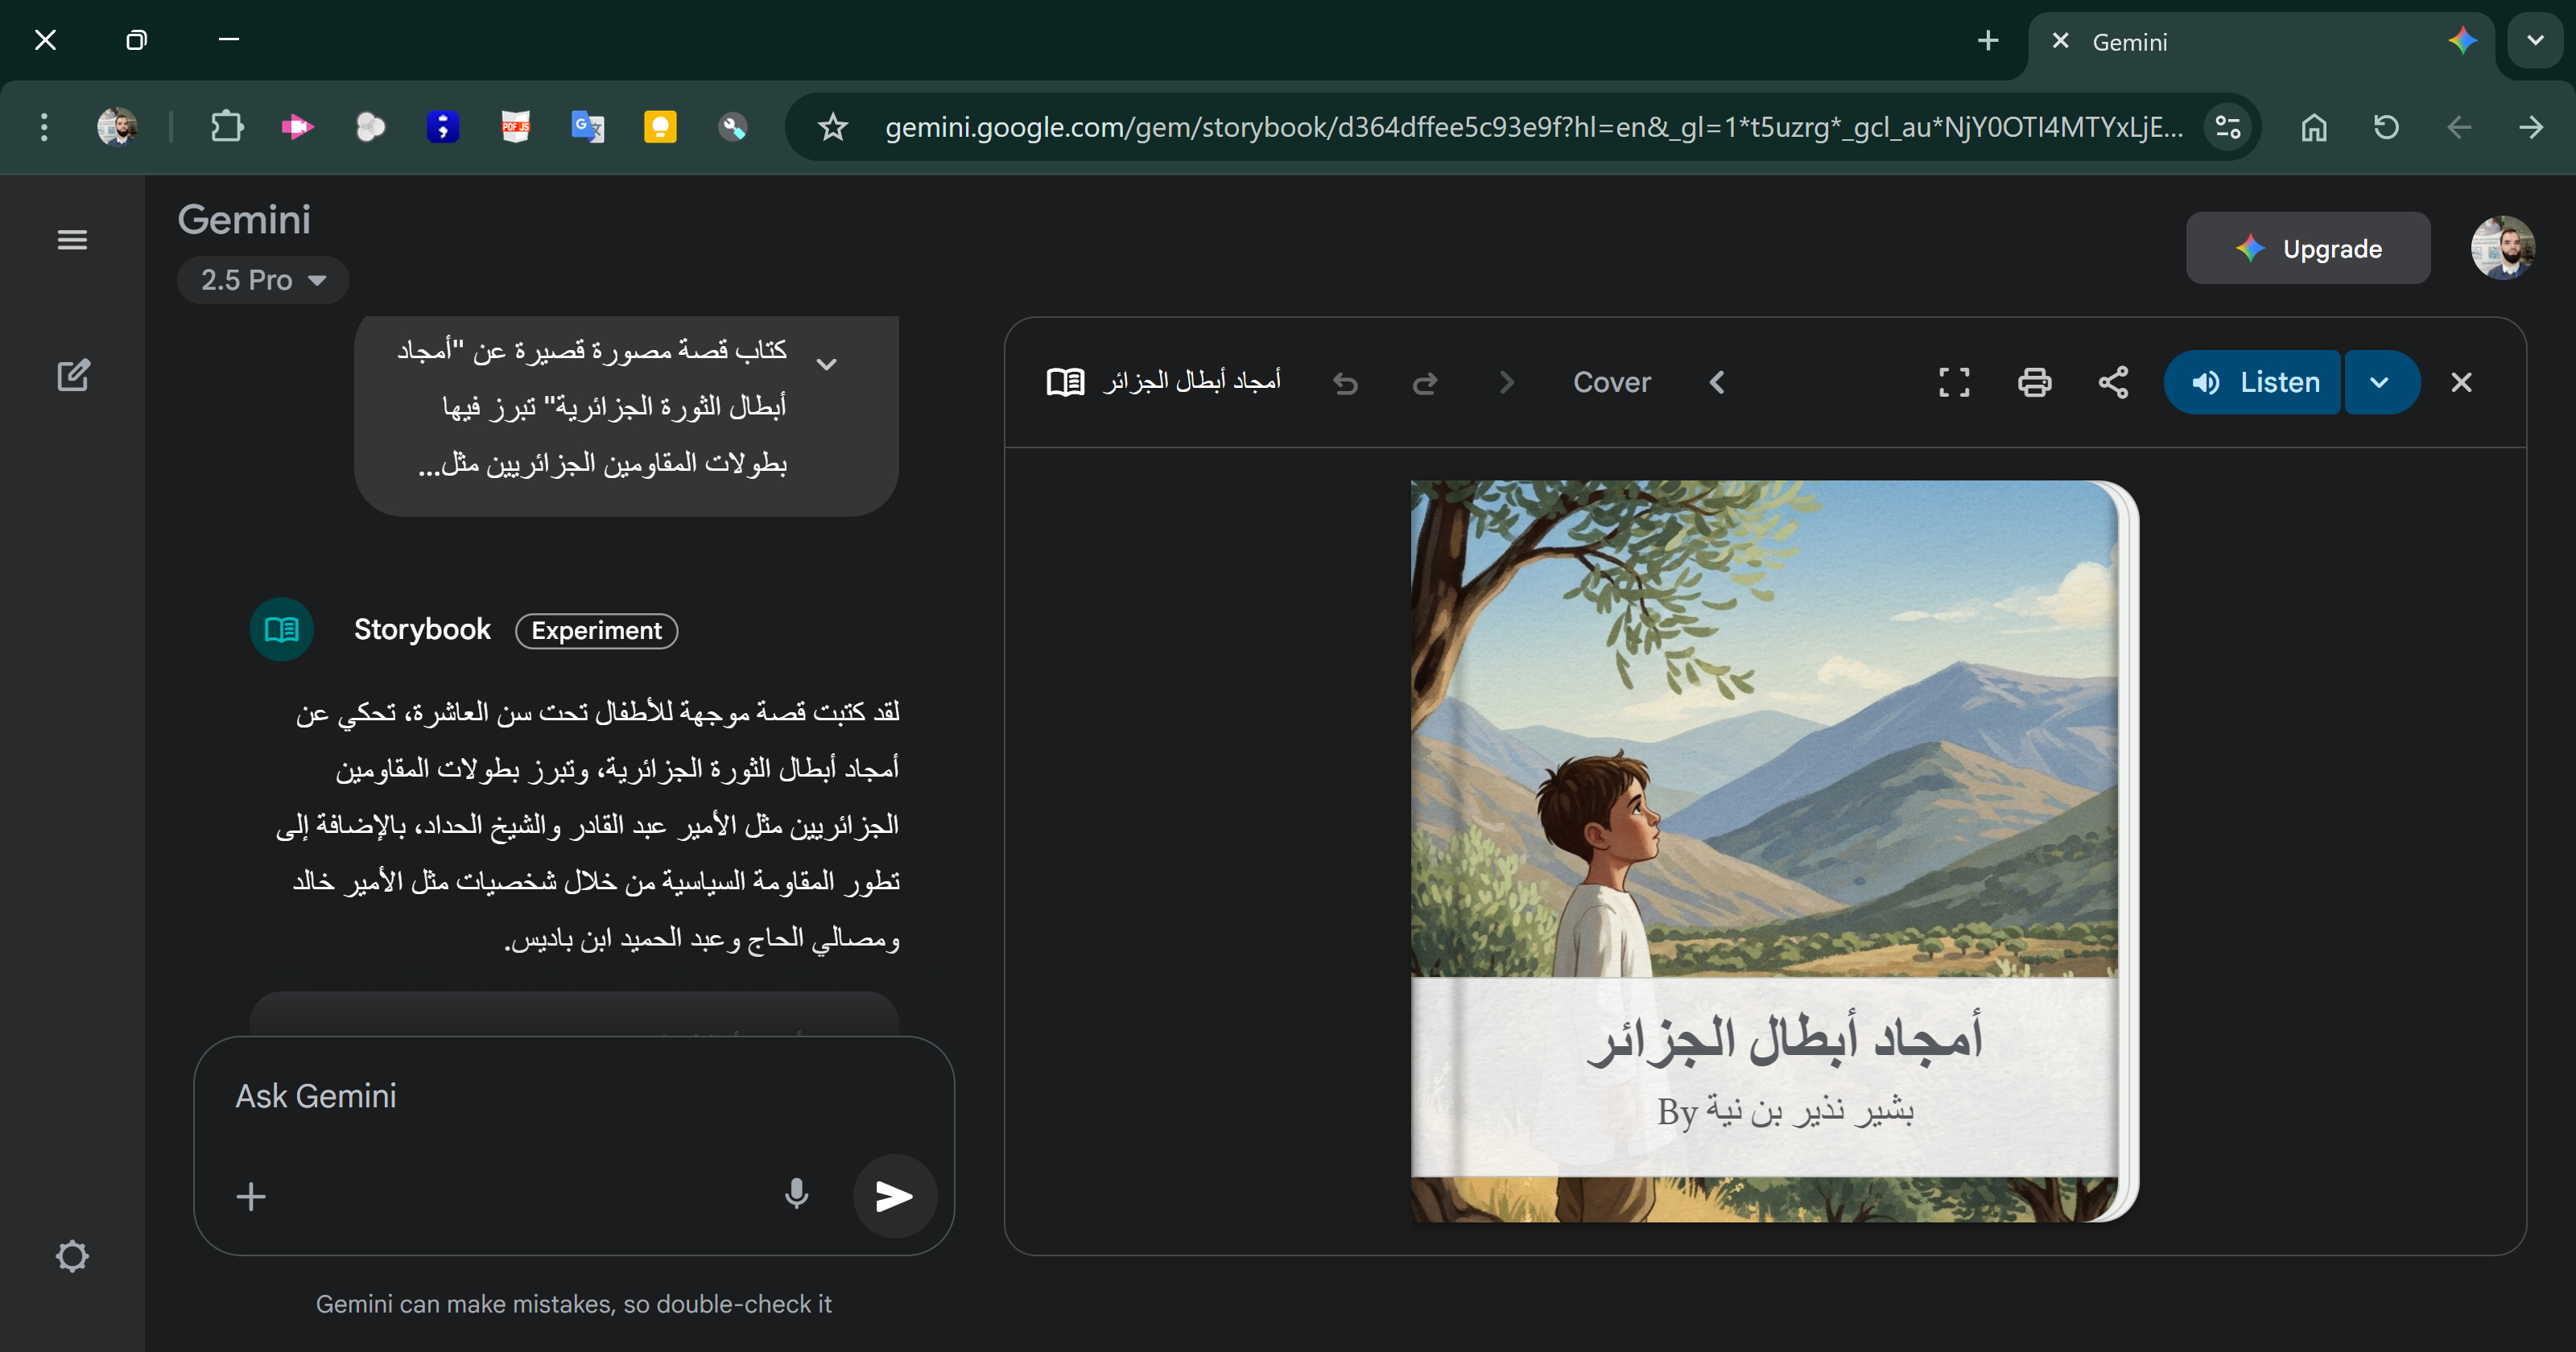2576x1352 pixels.
Task: Start a new chat with compose icon
Action: click(x=73, y=376)
